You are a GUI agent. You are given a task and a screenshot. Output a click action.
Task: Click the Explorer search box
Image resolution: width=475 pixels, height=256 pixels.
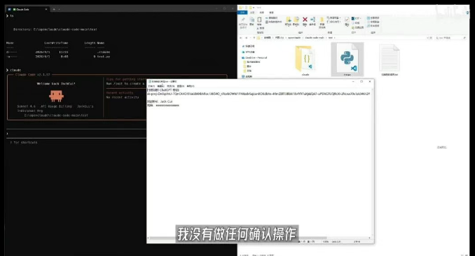tap(450, 38)
